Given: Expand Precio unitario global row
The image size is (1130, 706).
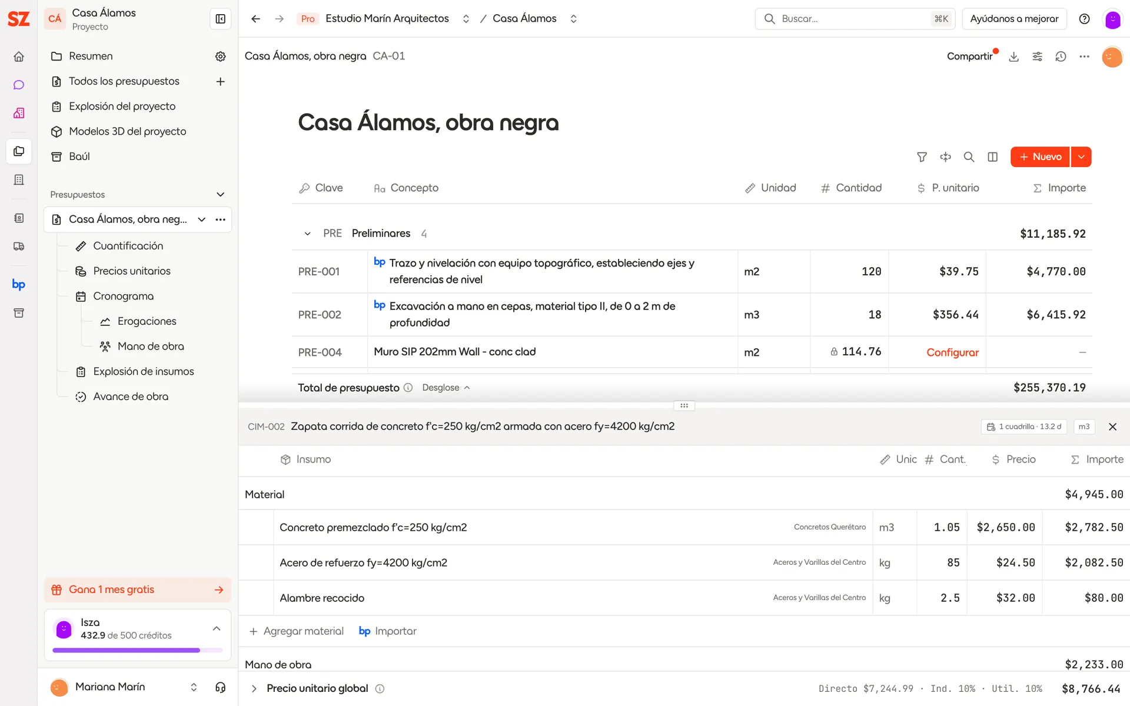Looking at the screenshot, I should 254,689.
